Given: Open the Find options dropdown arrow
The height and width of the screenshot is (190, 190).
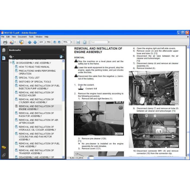Looking at the screenshot, I should click(x=109, y=42).
